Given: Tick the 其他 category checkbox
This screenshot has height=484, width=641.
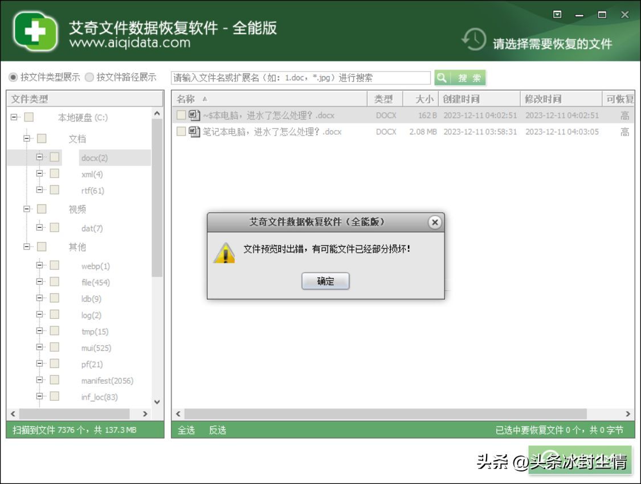Looking at the screenshot, I should coord(42,247).
